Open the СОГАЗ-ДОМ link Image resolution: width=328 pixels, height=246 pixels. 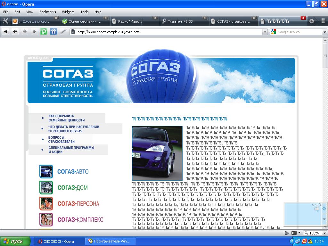click(72, 188)
